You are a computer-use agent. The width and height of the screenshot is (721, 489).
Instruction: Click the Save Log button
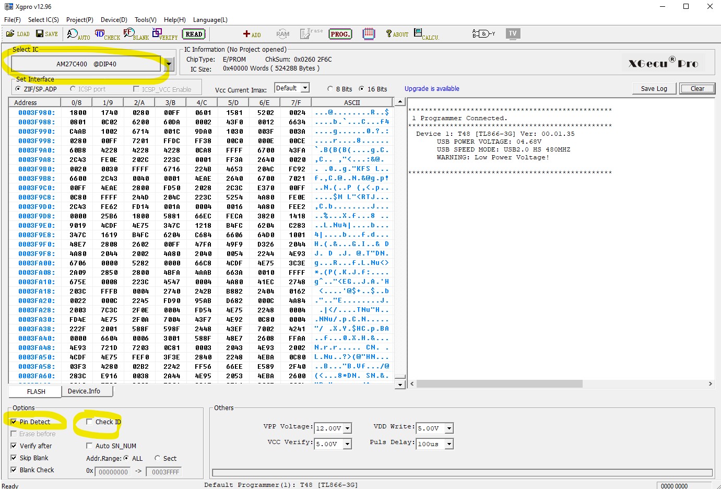pyautogui.click(x=654, y=88)
